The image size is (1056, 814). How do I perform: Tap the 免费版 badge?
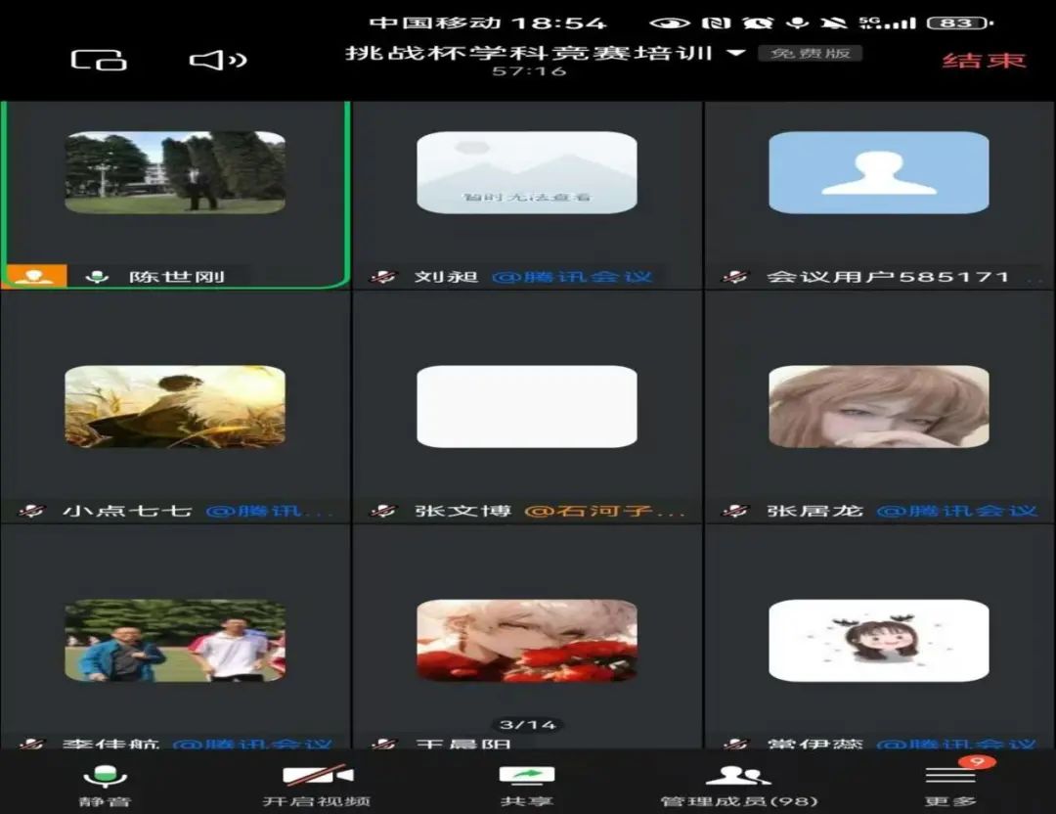810,53
